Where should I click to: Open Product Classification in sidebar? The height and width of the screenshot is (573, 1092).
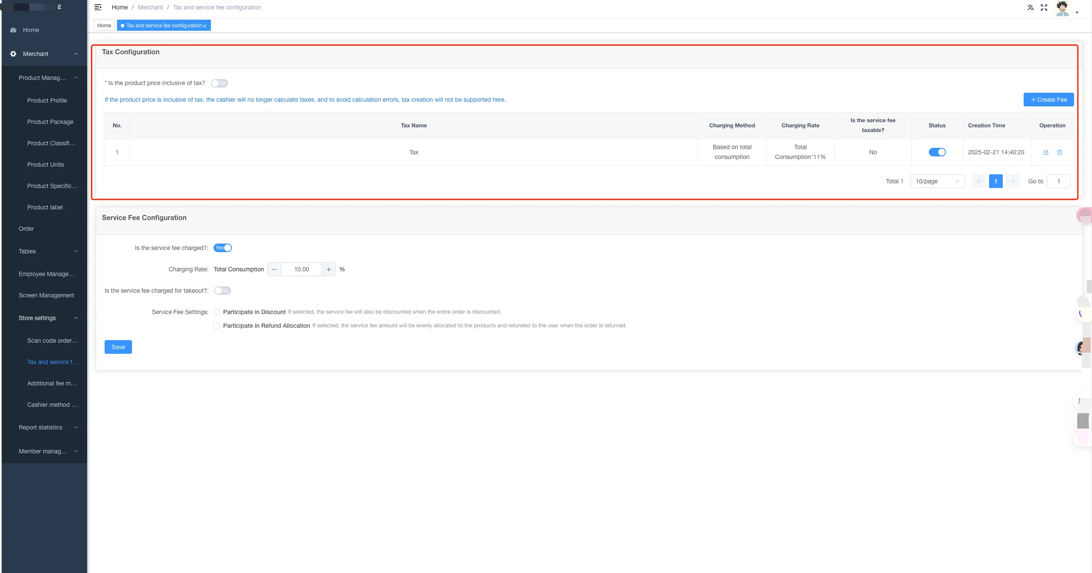[51, 143]
